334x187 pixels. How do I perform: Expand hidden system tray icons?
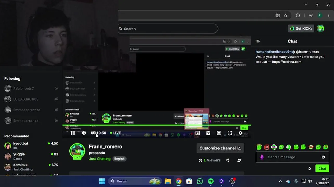[x=280, y=181]
